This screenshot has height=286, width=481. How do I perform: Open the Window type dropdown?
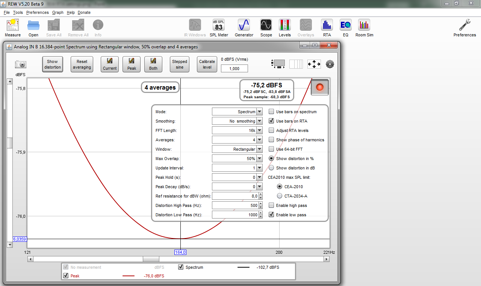coord(259,149)
